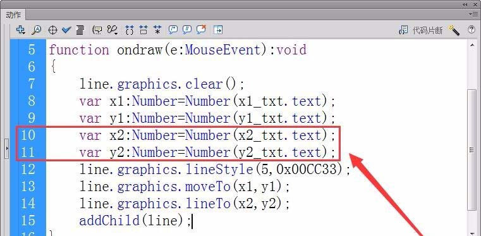Click the 'lineStyle(5,0x00CC33)' code line
Viewport: 481px width, 236px height.
215,170
